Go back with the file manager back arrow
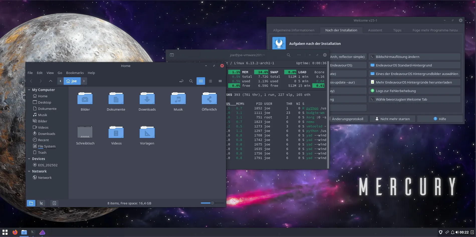476x237 pixels. tap(31, 81)
